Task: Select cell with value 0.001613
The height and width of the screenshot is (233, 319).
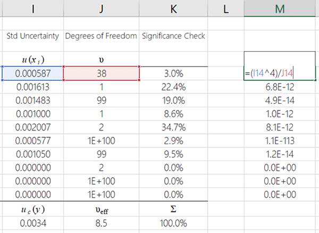Action: (x=33, y=87)
